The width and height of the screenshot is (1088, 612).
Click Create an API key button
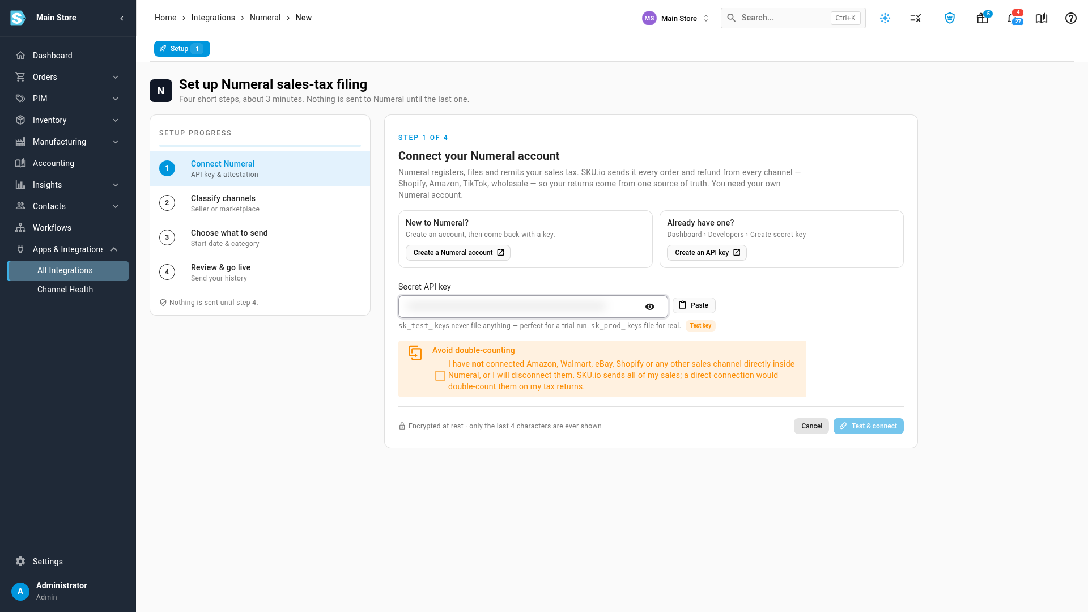(707, 253)
